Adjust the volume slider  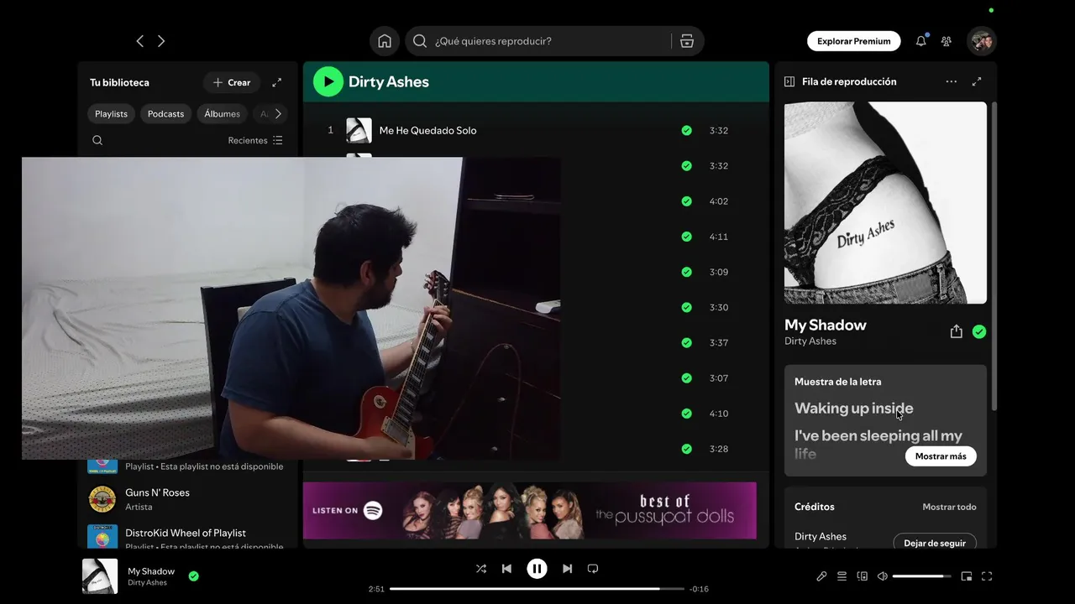point(921,576)
